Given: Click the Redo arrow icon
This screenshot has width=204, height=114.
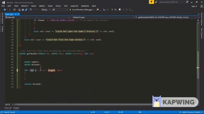Looking at the screenshot, I should pos(36,10).
